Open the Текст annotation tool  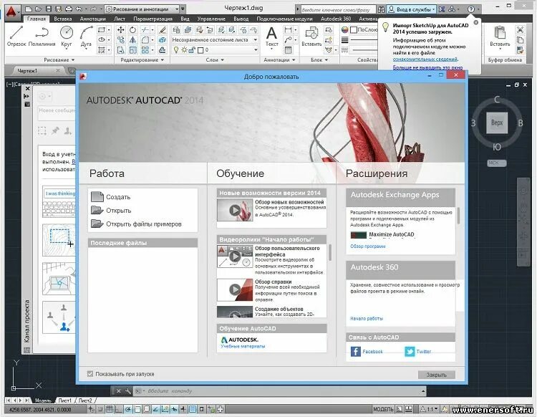(x=271, y=37)
